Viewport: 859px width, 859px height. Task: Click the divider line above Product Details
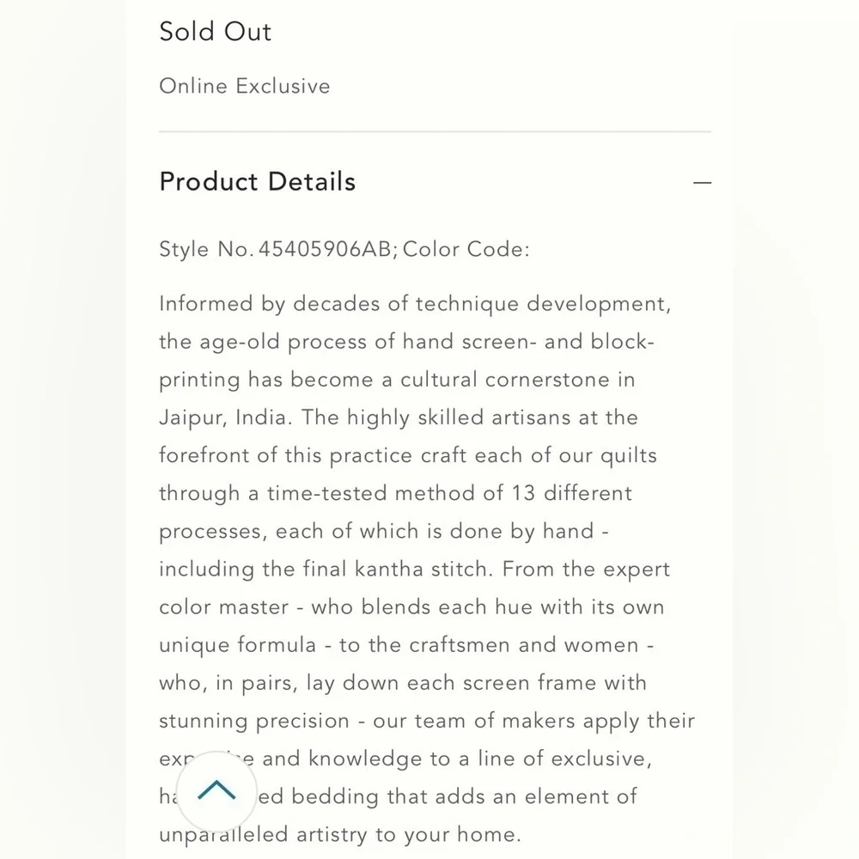(x=435, y=131)
